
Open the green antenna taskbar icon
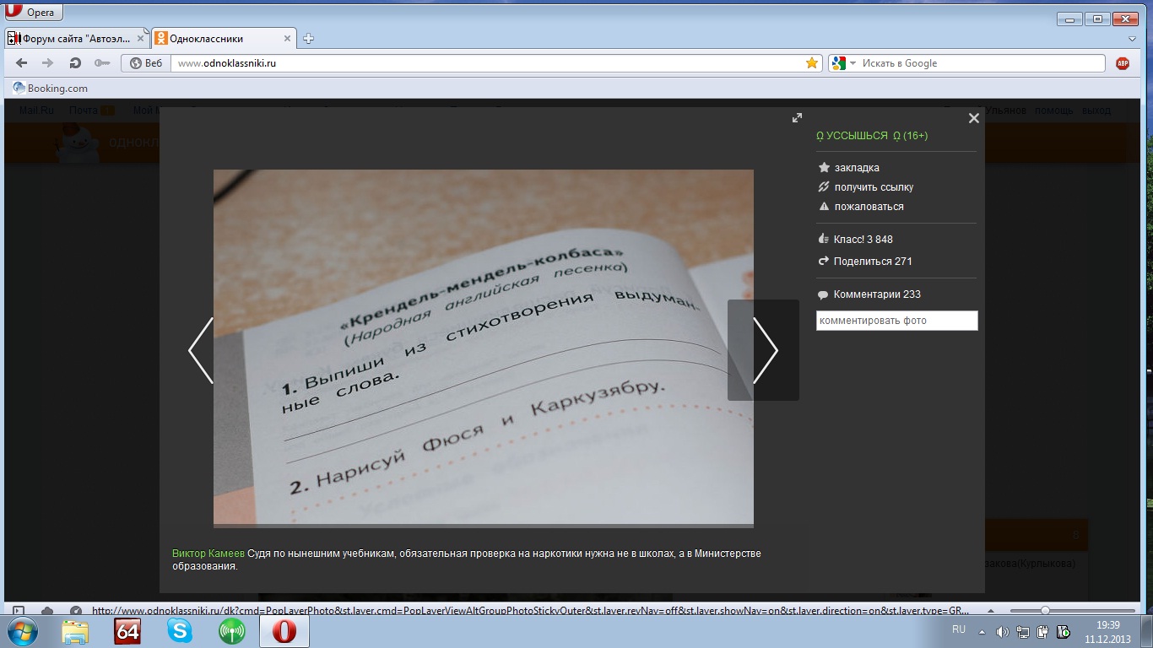232,631
